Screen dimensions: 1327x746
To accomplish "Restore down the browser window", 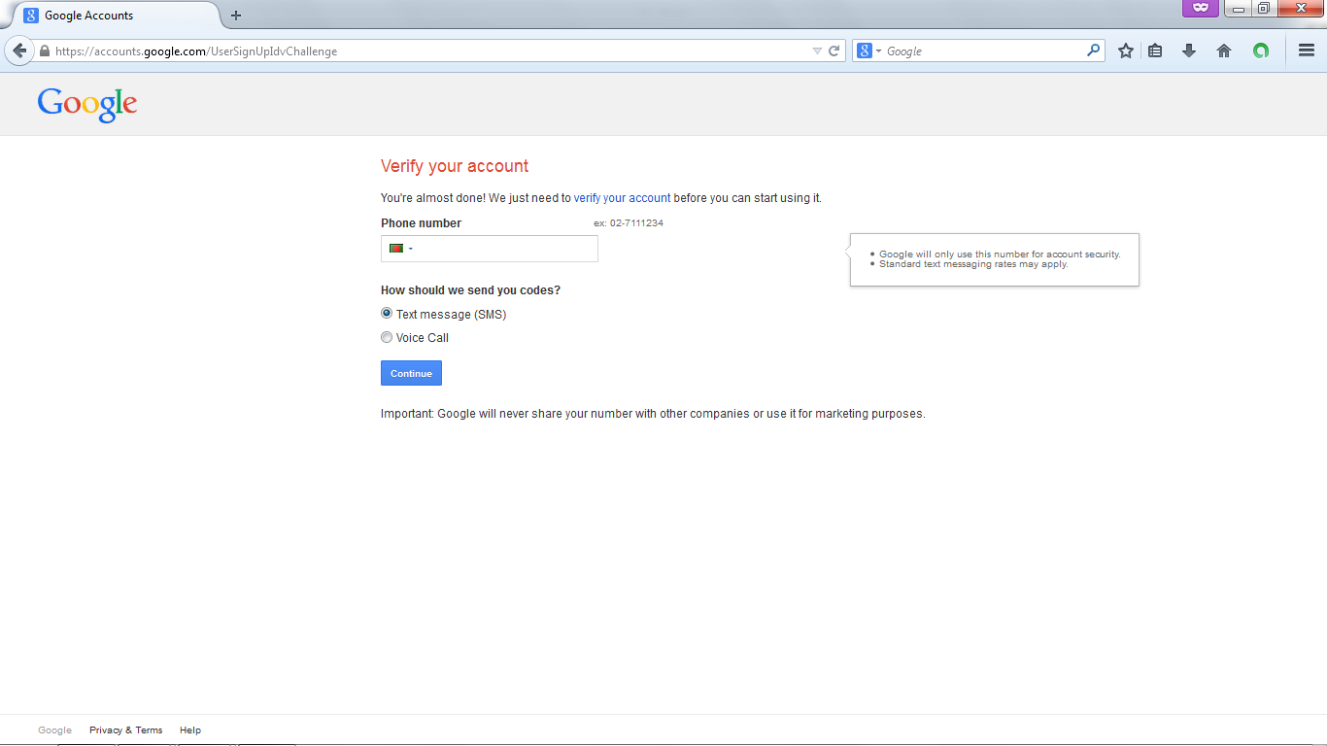I will (x=1264, y=9).
